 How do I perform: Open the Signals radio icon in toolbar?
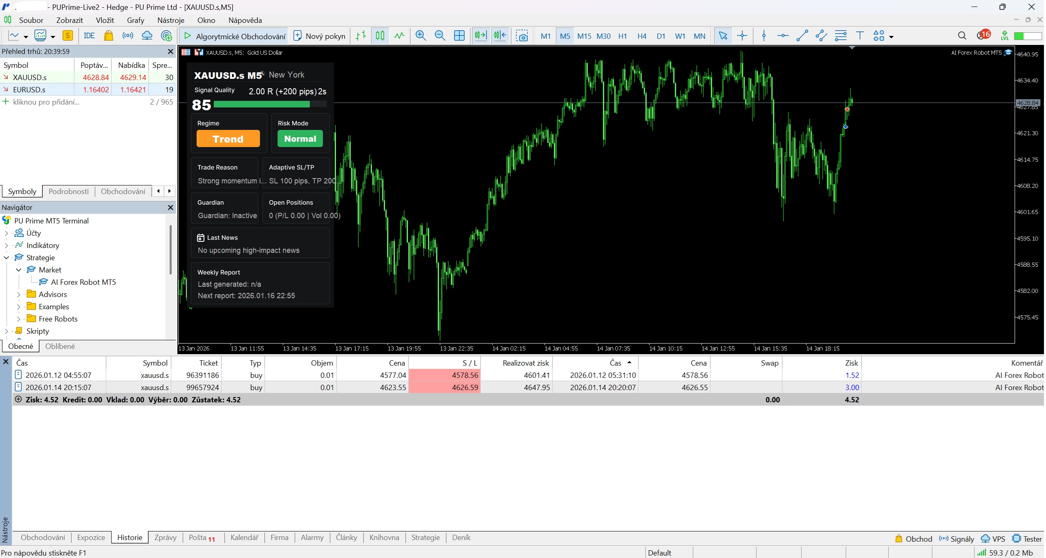pyautogui.click(x=128, y=36)
